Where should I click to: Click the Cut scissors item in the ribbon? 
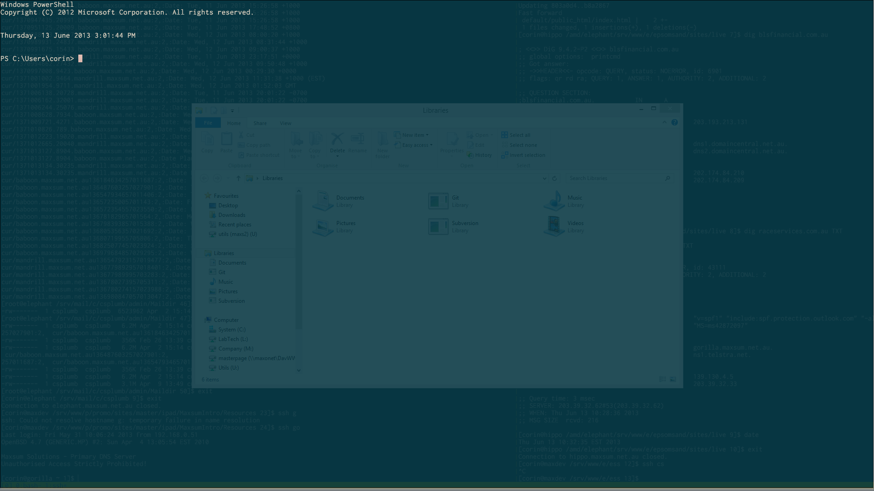click(246, 135)
